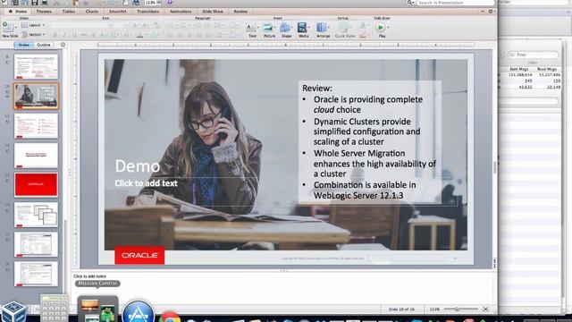The height and width of the screenshot is (322, 572).
Task: Select slide 15 thumbnail
Action: 36,244
